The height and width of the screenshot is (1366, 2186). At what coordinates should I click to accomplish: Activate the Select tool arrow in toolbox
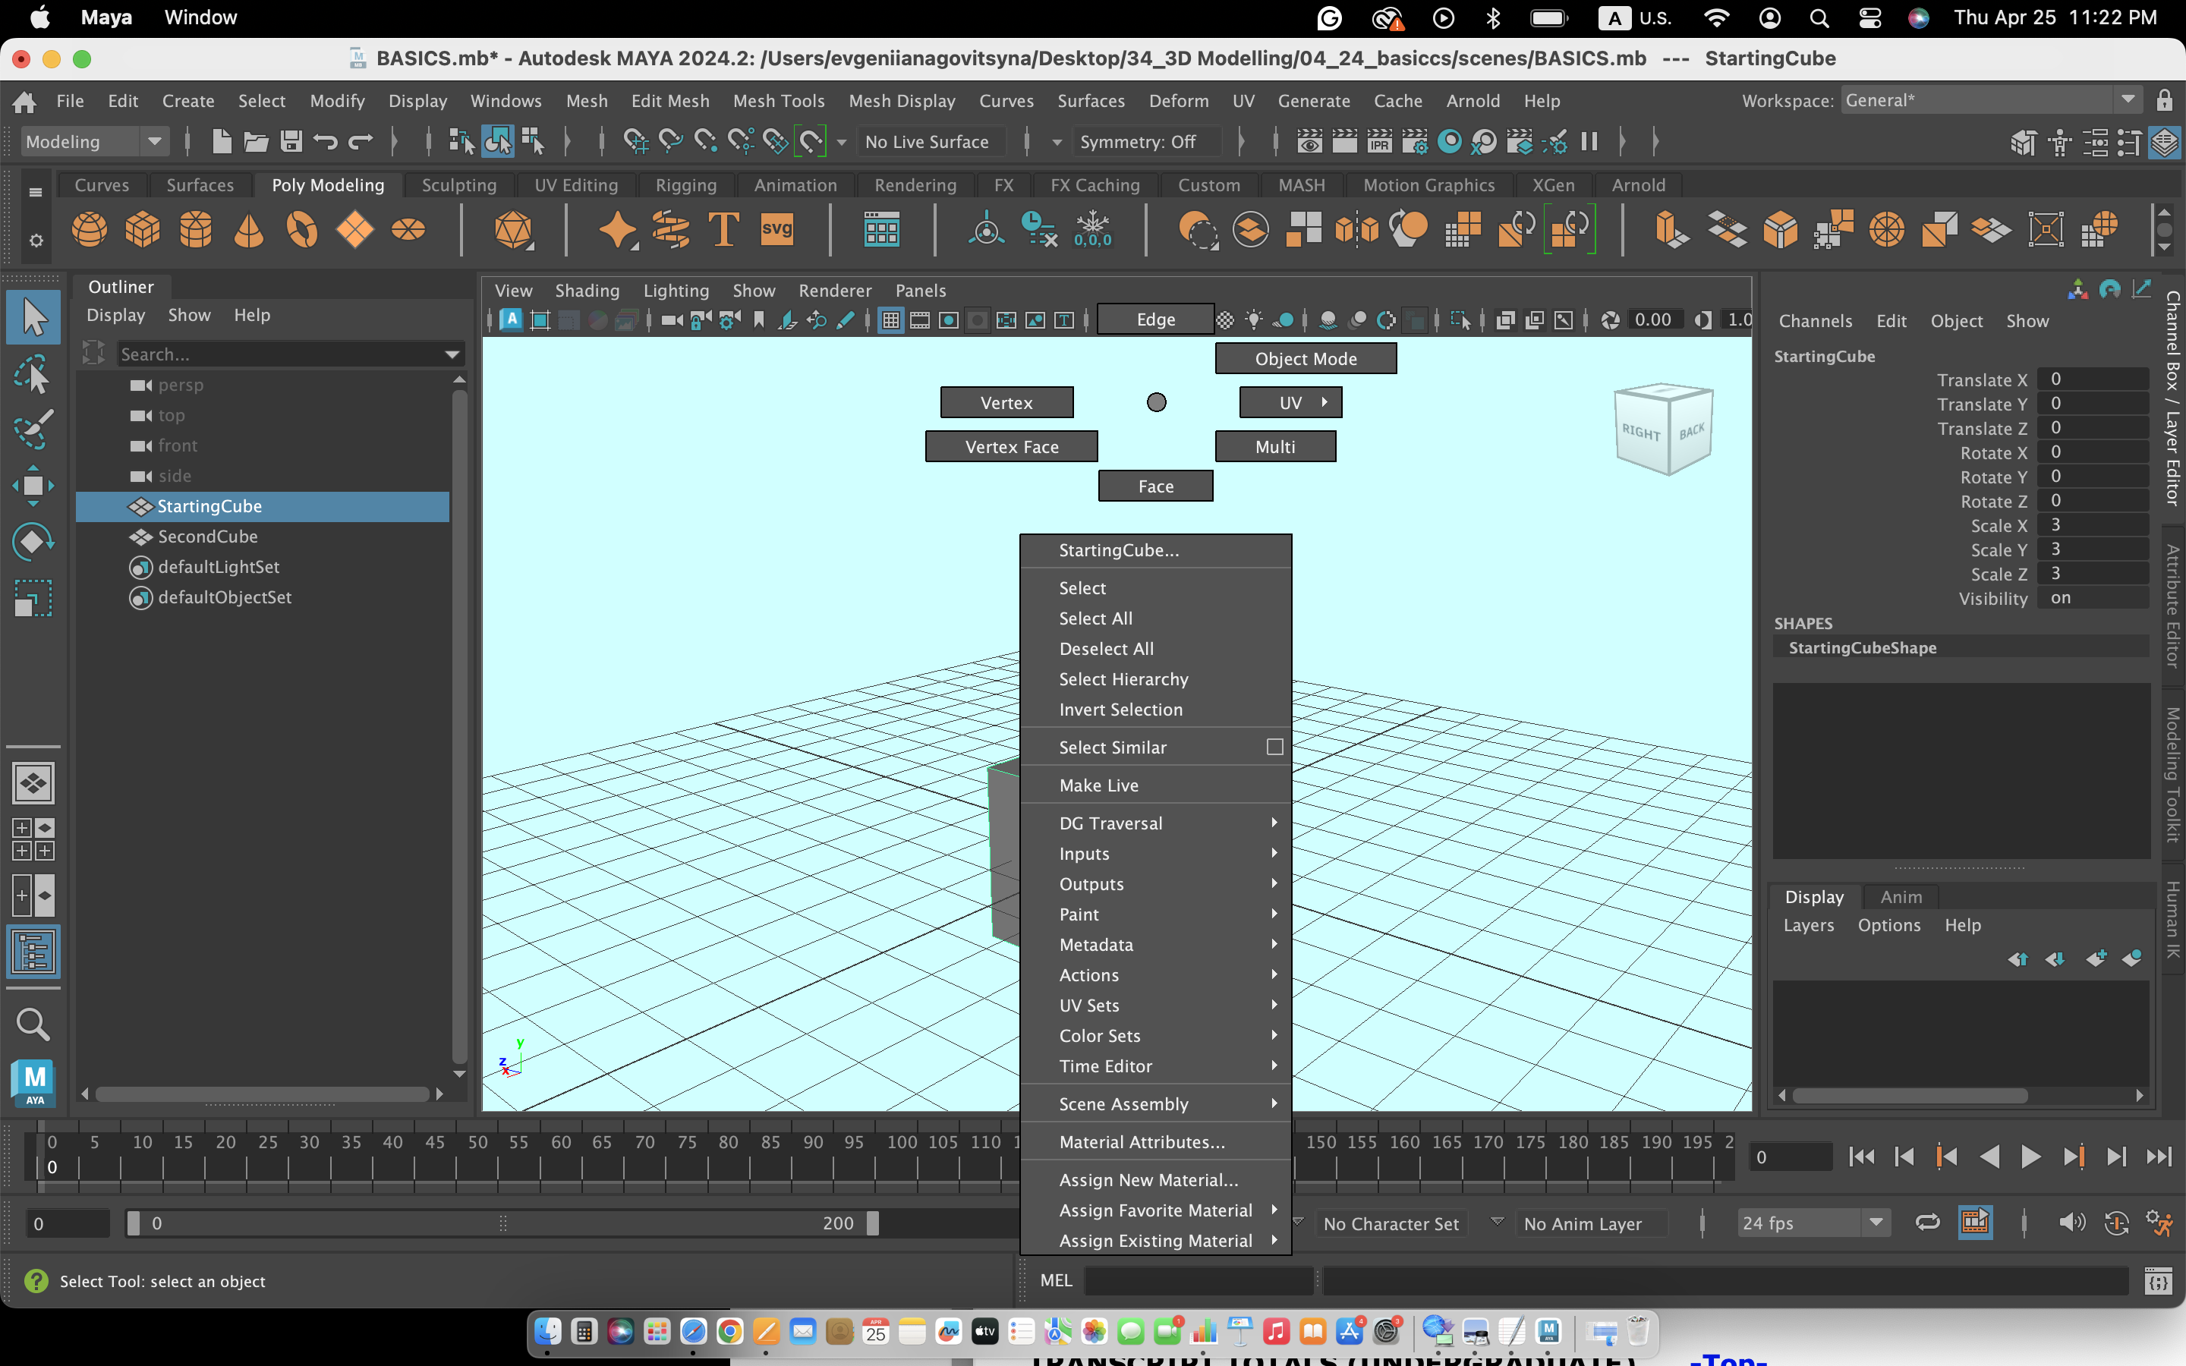pos(33,317)
